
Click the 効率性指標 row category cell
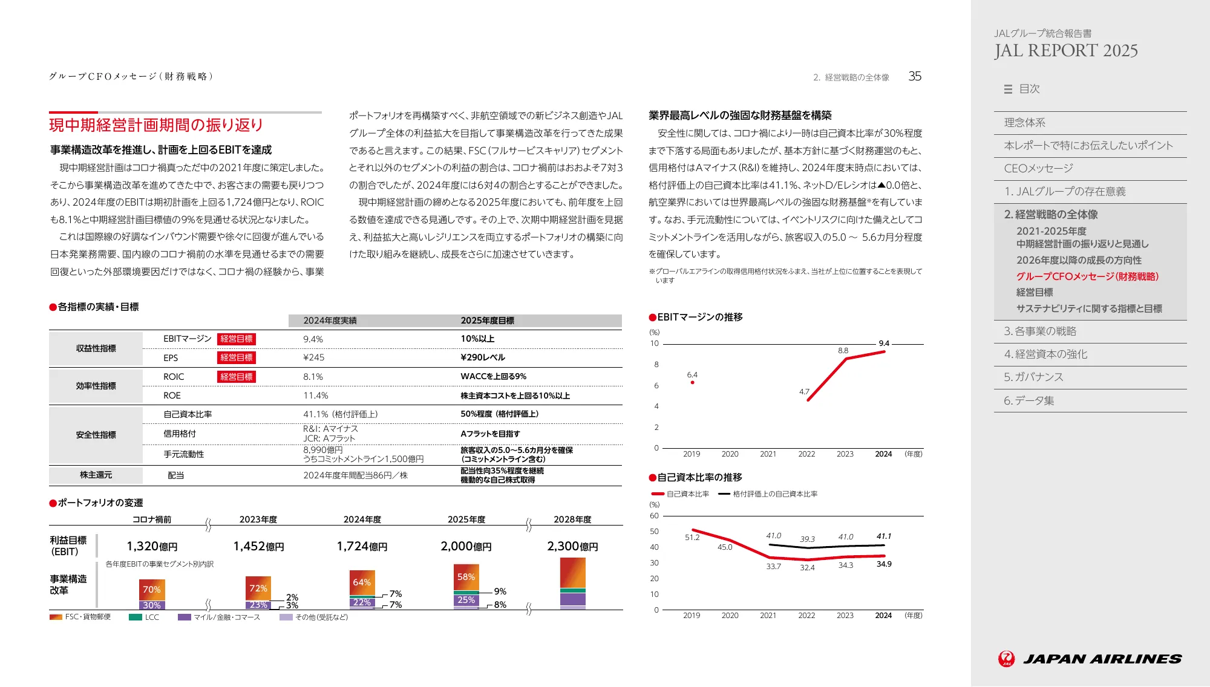coord(96,386)
